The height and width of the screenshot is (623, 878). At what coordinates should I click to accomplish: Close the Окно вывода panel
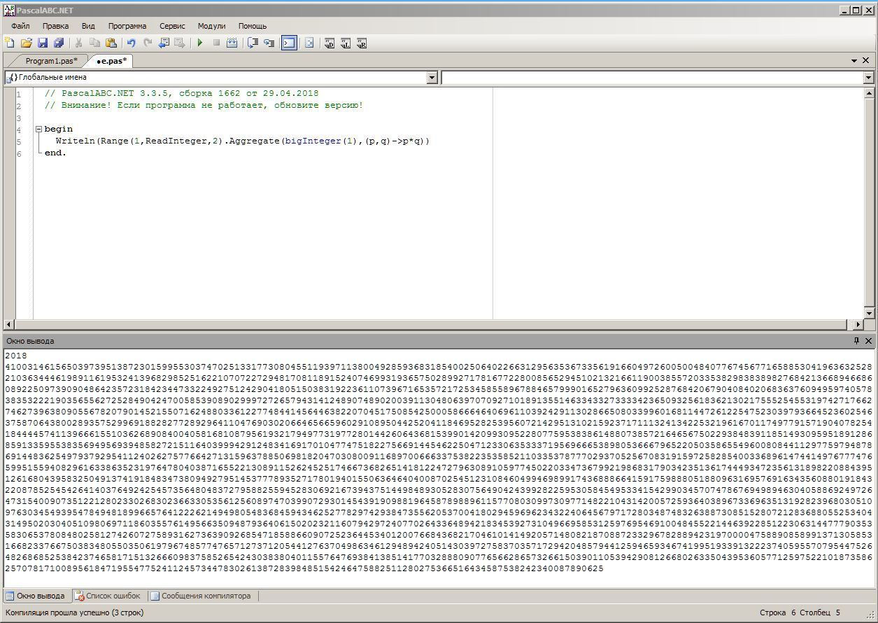(x=868, y=341)
